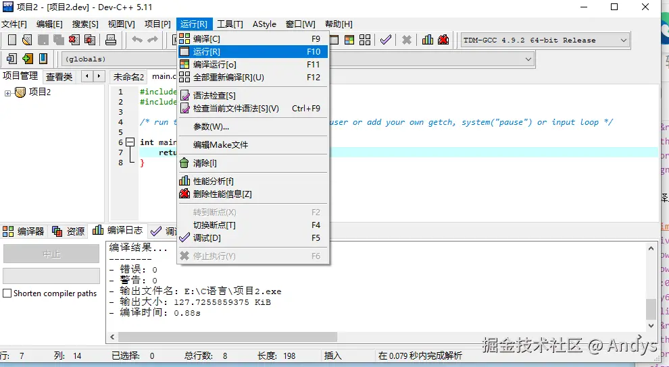Click the log line 编译时间: 0.88s
The image size is (669, 367).
coord(155,313)
